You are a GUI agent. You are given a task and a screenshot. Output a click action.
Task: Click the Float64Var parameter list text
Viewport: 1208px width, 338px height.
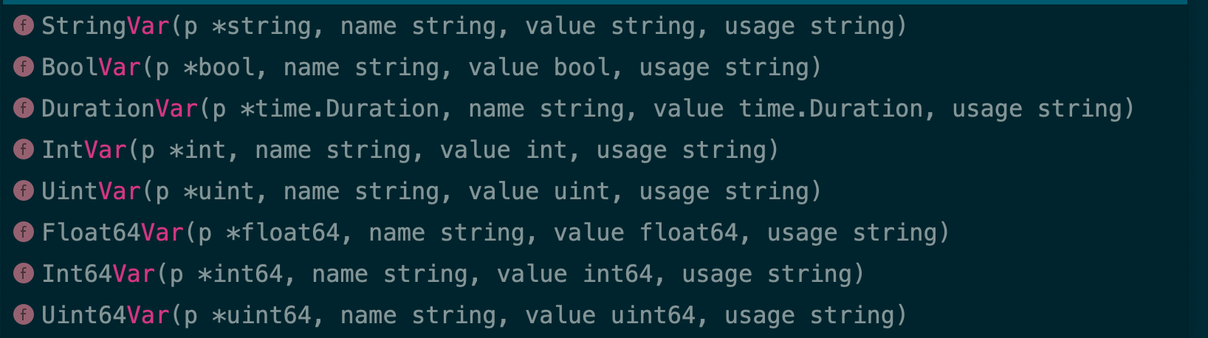(567, 232)
